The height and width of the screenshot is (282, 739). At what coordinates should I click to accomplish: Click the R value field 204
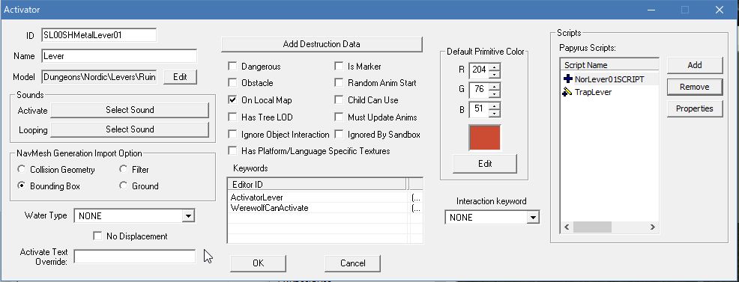pyautogui.click(x=480, y=70)
